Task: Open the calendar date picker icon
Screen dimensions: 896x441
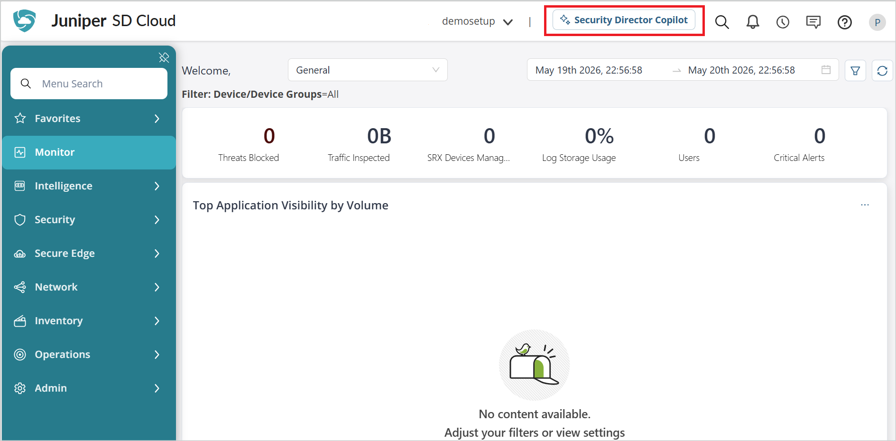Action: (x=826, y=70)
